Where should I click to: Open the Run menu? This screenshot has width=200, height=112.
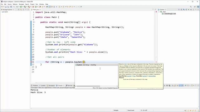[x=37, y=4]
